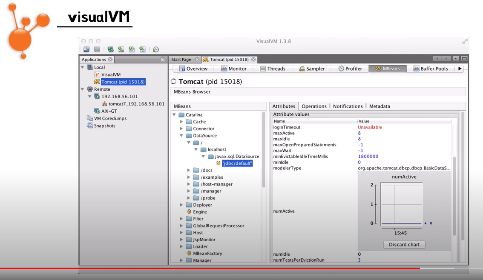Show more view tabs with the black arrow
Viewport: 483px width, 280px height.
460,69
